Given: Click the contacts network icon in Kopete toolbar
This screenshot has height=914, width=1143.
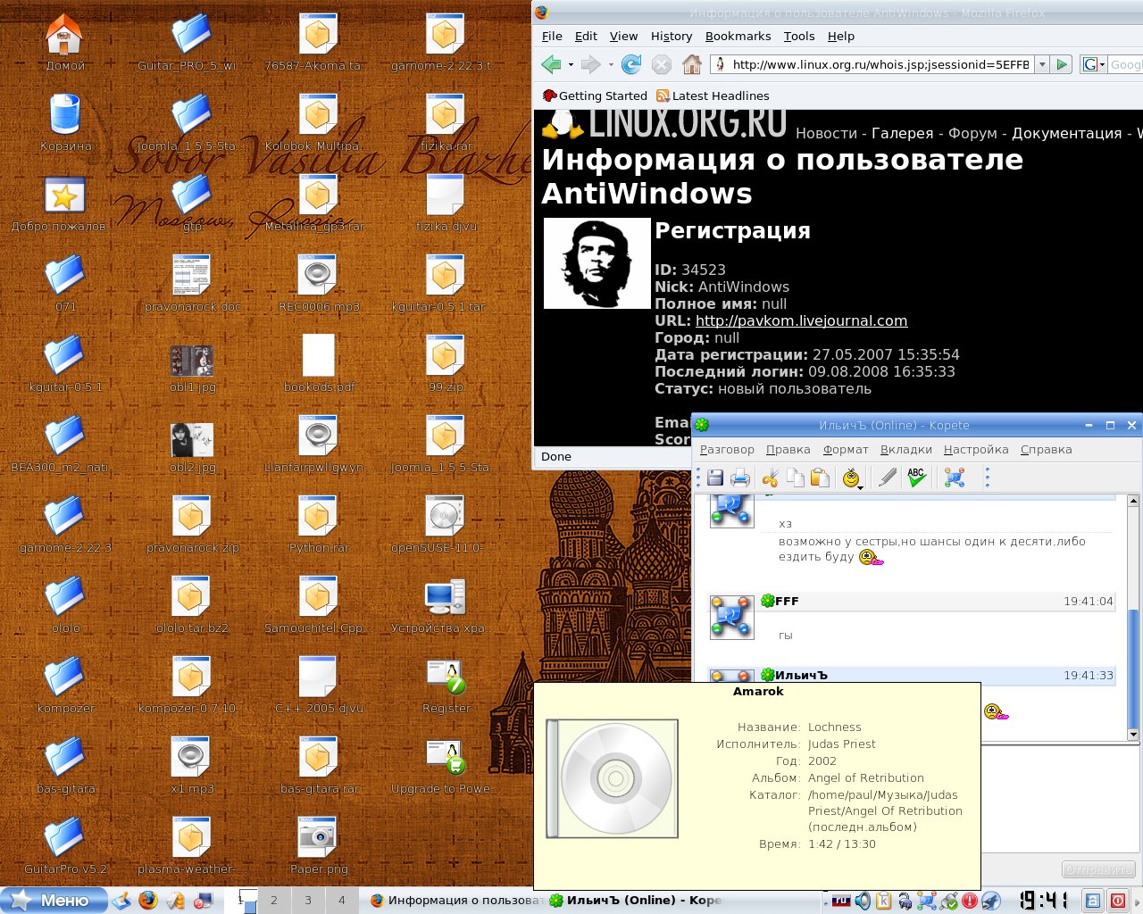Looking at the screenshot, I should point(955,478).
